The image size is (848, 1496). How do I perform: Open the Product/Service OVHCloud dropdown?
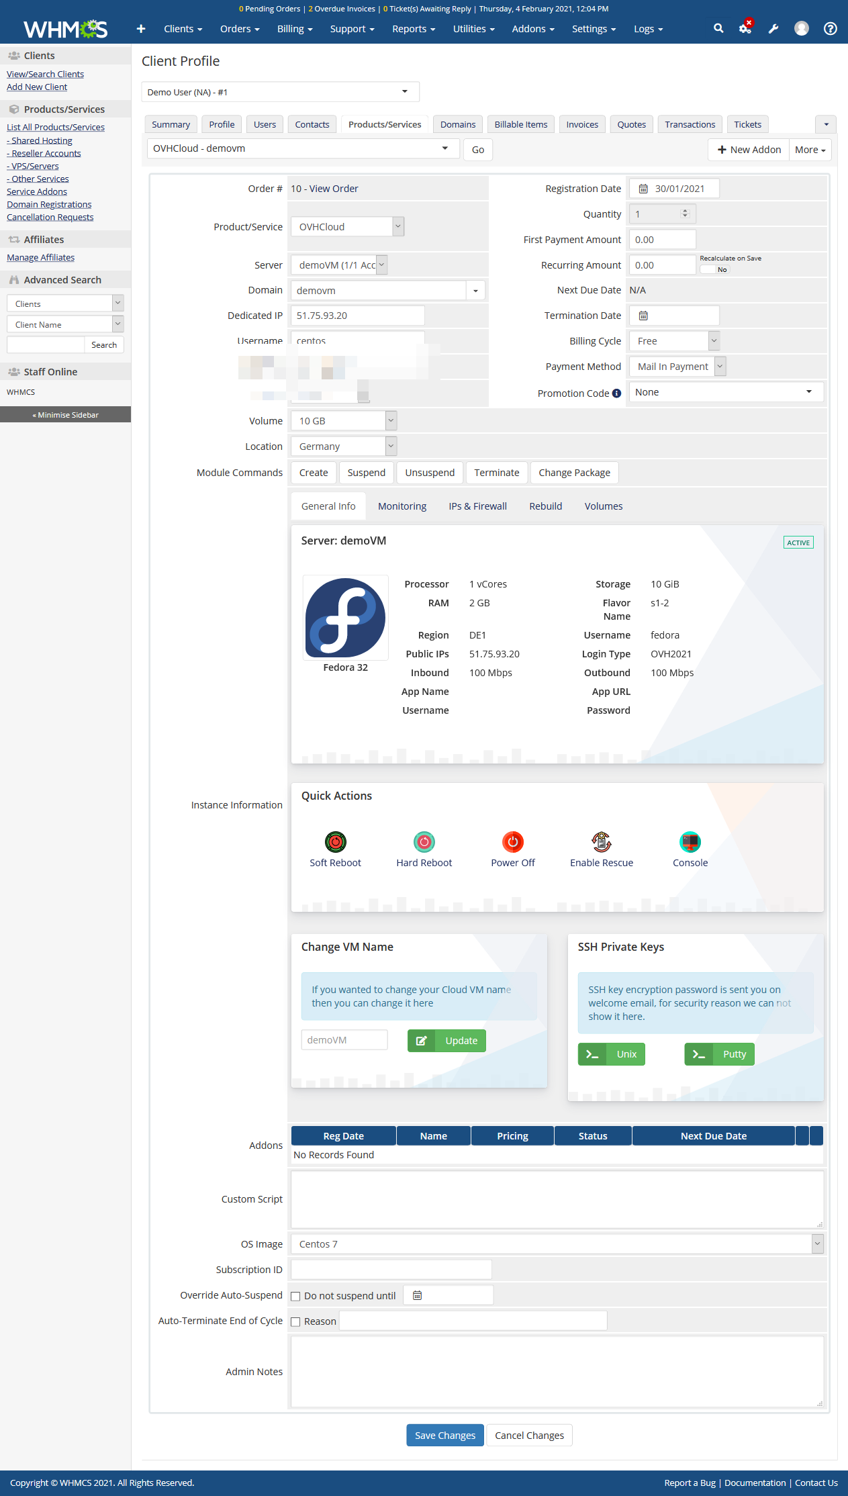(347, 227)
